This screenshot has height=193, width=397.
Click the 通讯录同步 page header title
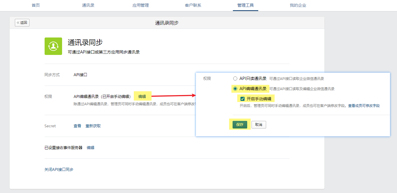167,23
